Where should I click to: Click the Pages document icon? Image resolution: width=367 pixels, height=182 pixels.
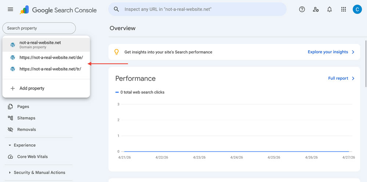(x=10, y=107)
